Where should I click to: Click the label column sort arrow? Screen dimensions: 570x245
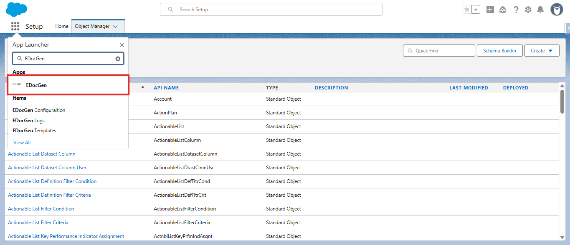click(x=143, y=87)
